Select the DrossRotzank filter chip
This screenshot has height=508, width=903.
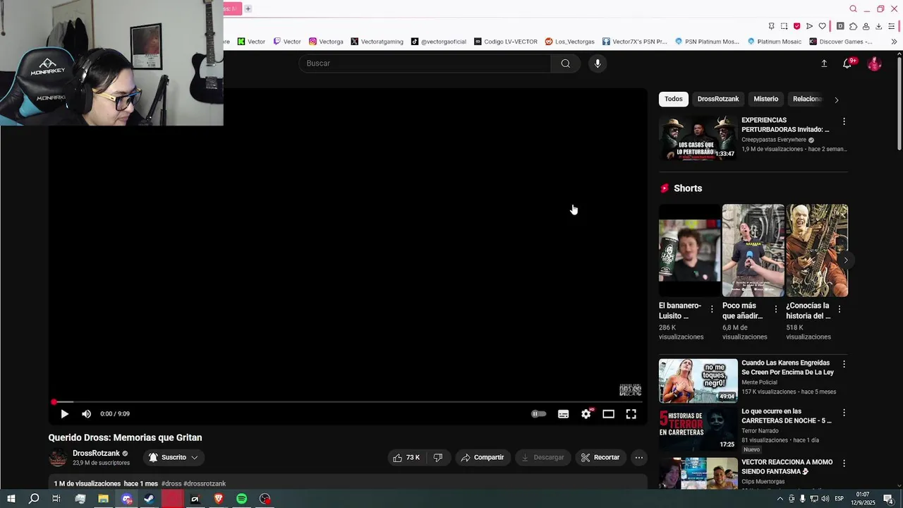coord(718,99)
